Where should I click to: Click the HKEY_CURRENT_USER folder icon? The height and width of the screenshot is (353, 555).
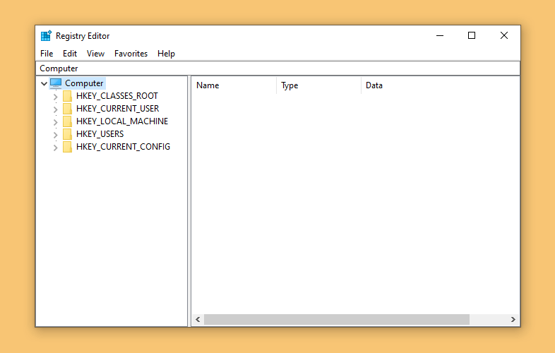[67, 109]
